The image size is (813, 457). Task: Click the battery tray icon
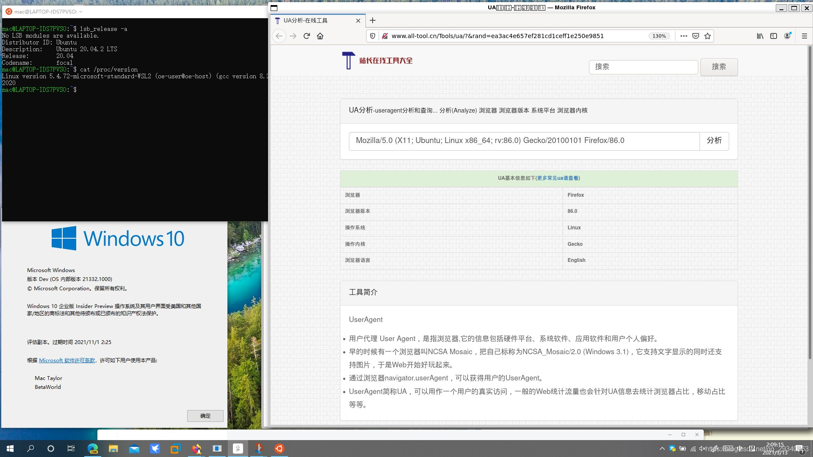683,449
